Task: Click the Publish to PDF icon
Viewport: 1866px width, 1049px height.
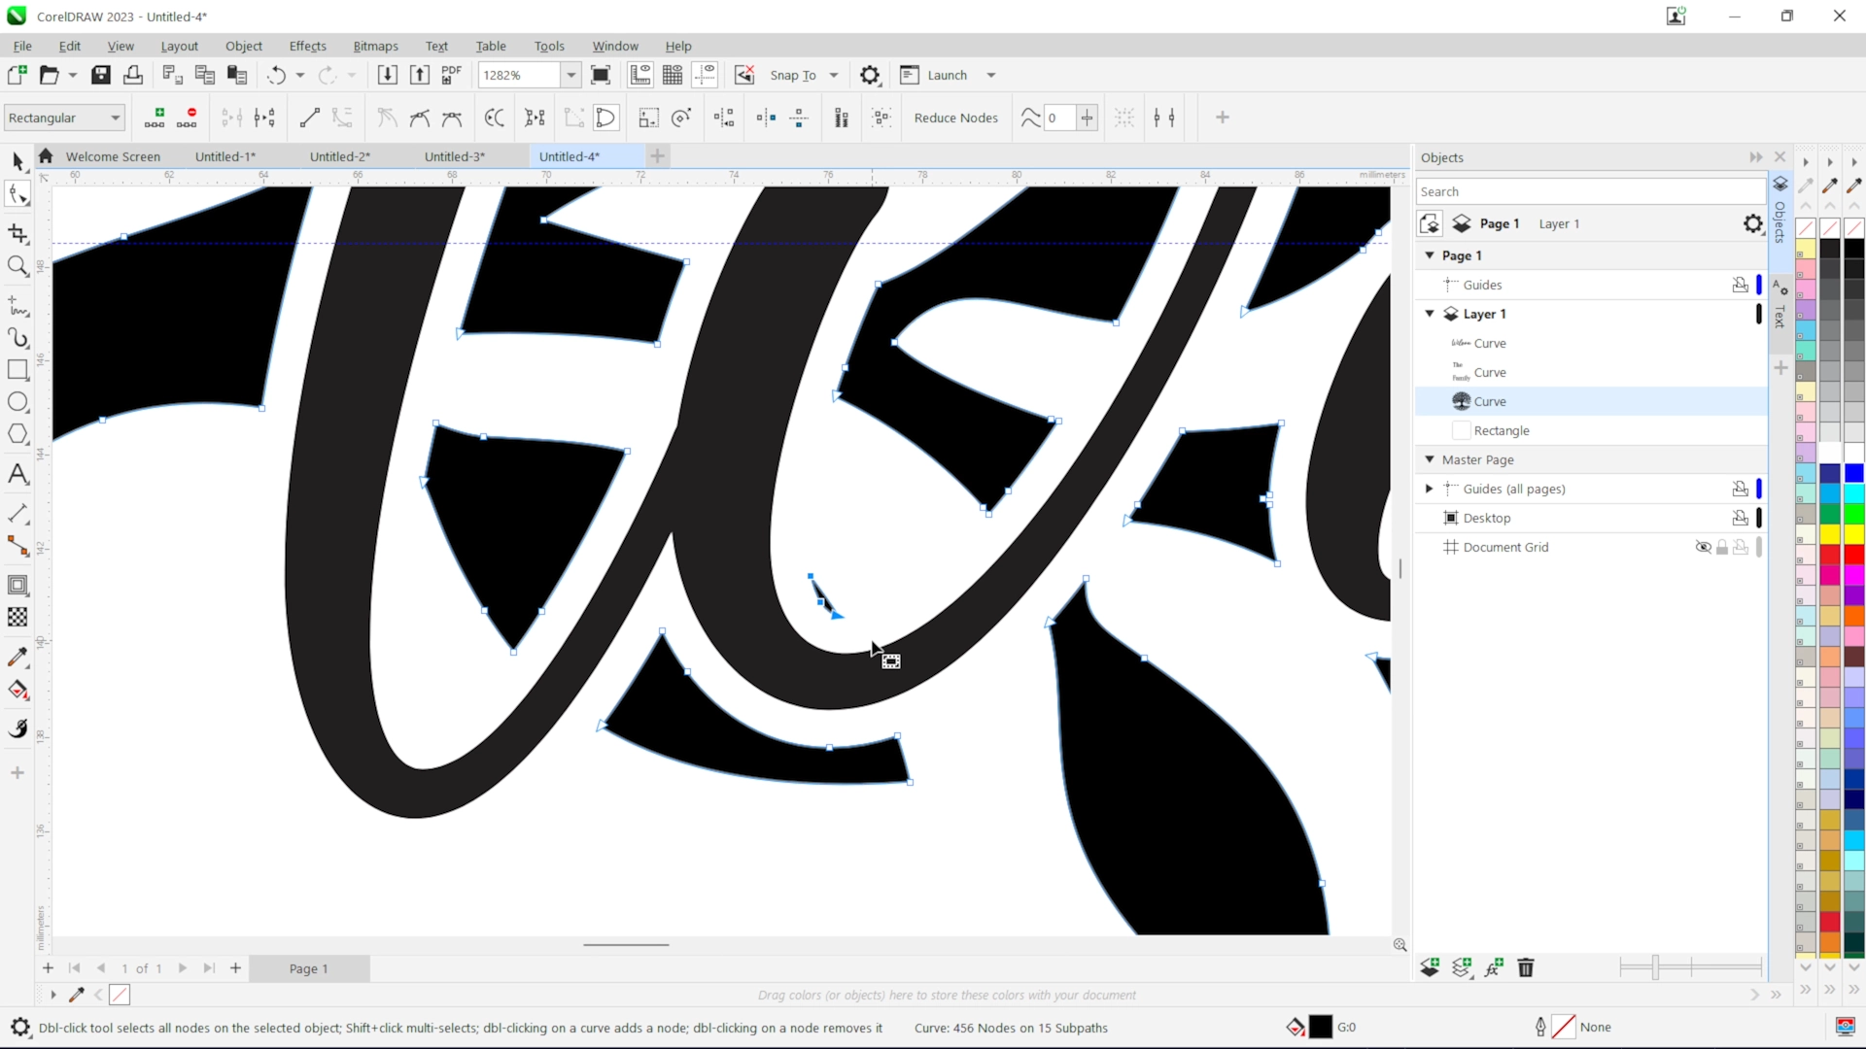Action: [452, 75]
